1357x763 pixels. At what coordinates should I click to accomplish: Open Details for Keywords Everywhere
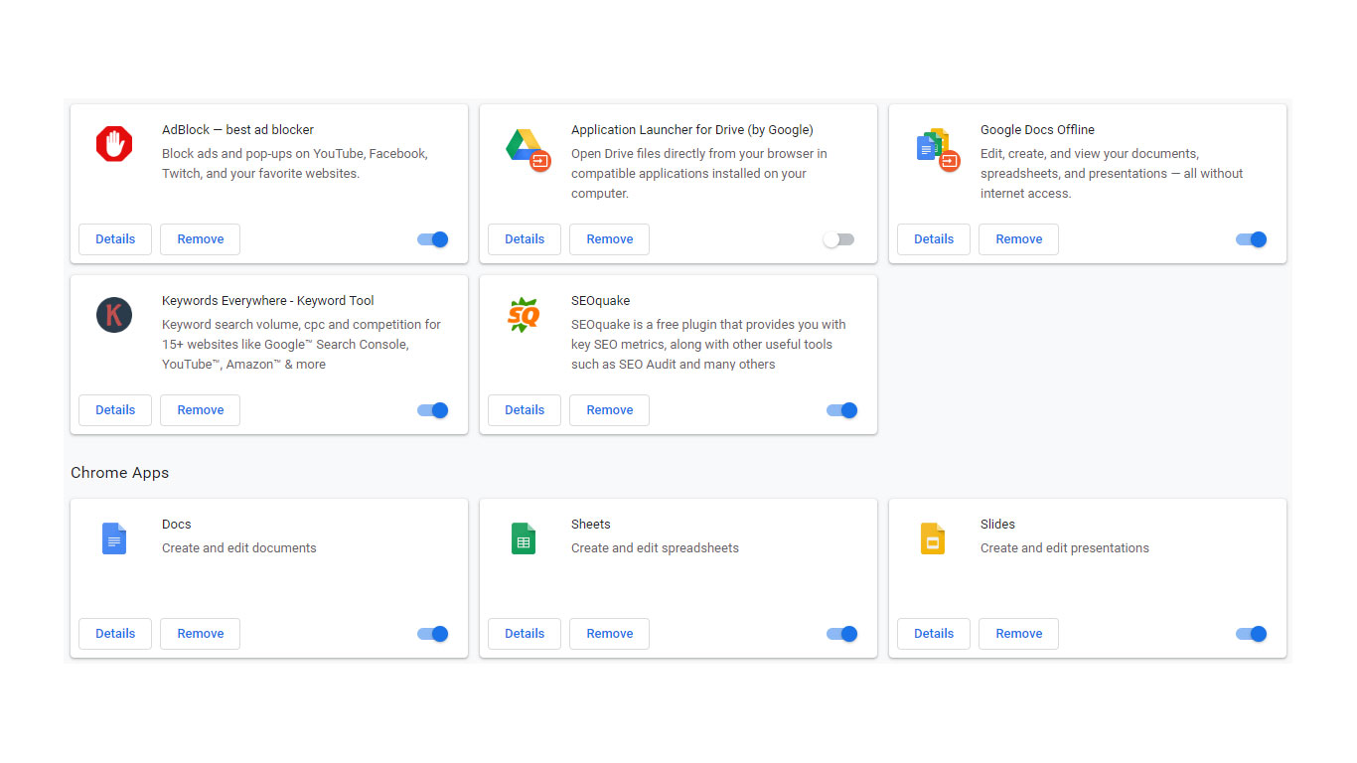click(x=115, y=410)
